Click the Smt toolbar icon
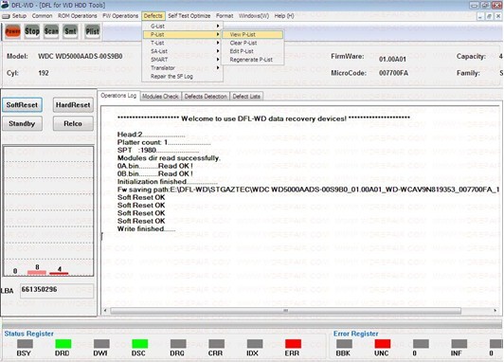Screen dimensions: 504x362 coord(70,31)
